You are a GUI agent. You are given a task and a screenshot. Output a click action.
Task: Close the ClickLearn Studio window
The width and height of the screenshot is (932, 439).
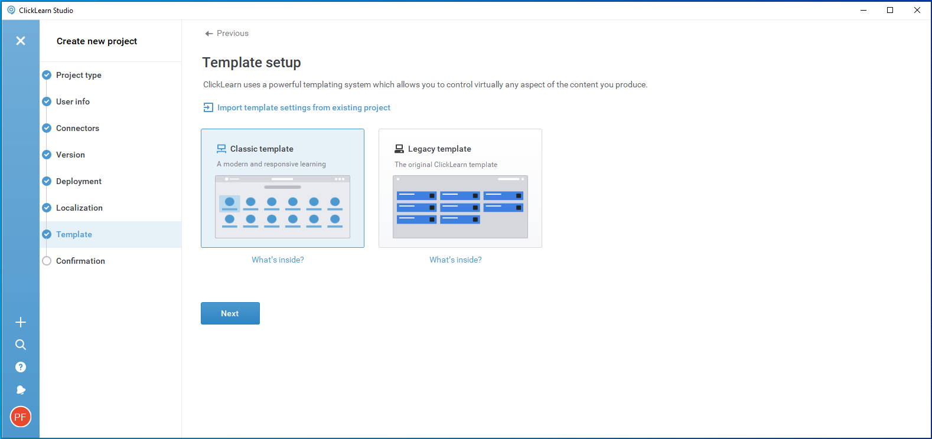(917, 10)
